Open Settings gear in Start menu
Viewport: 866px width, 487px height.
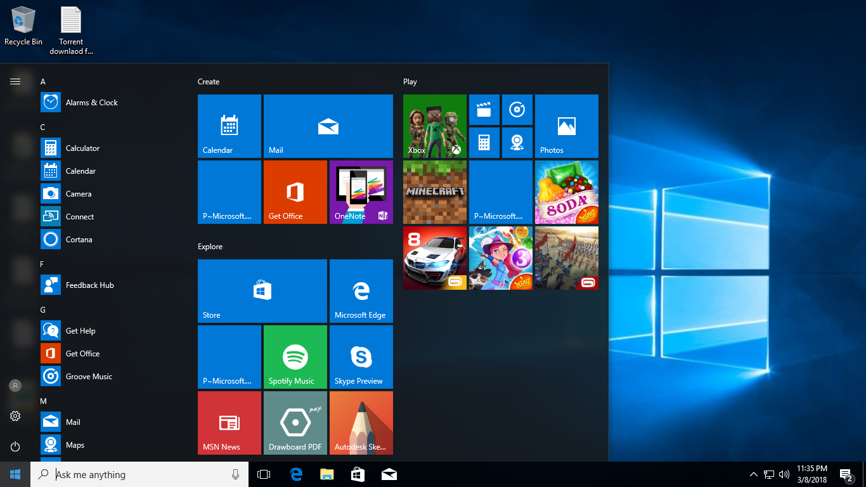pyautogui.click(x=15, y=416)
